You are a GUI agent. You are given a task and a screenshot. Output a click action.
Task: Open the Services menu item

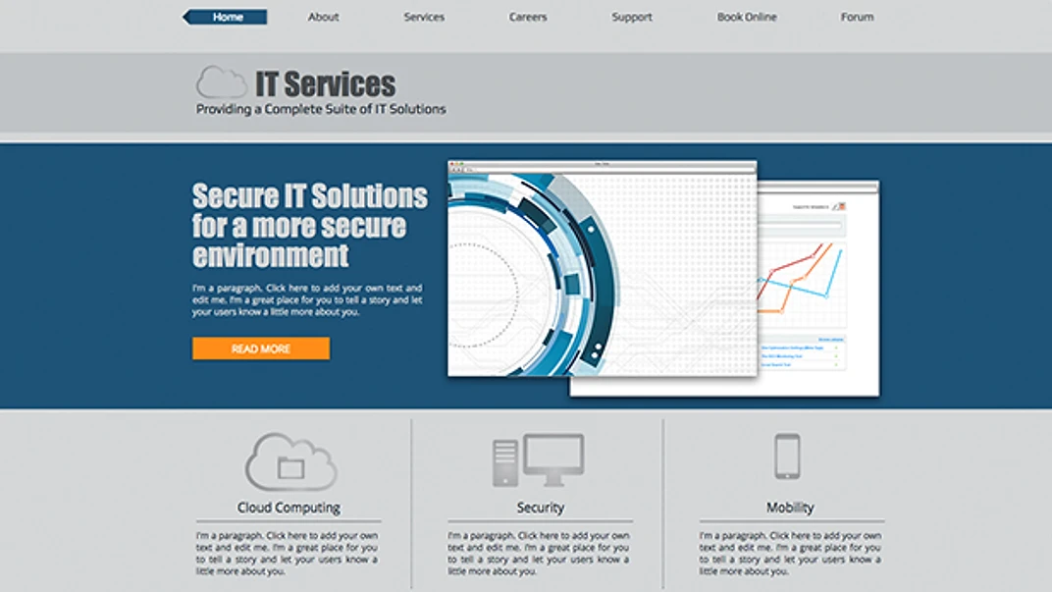pos(424,17)
